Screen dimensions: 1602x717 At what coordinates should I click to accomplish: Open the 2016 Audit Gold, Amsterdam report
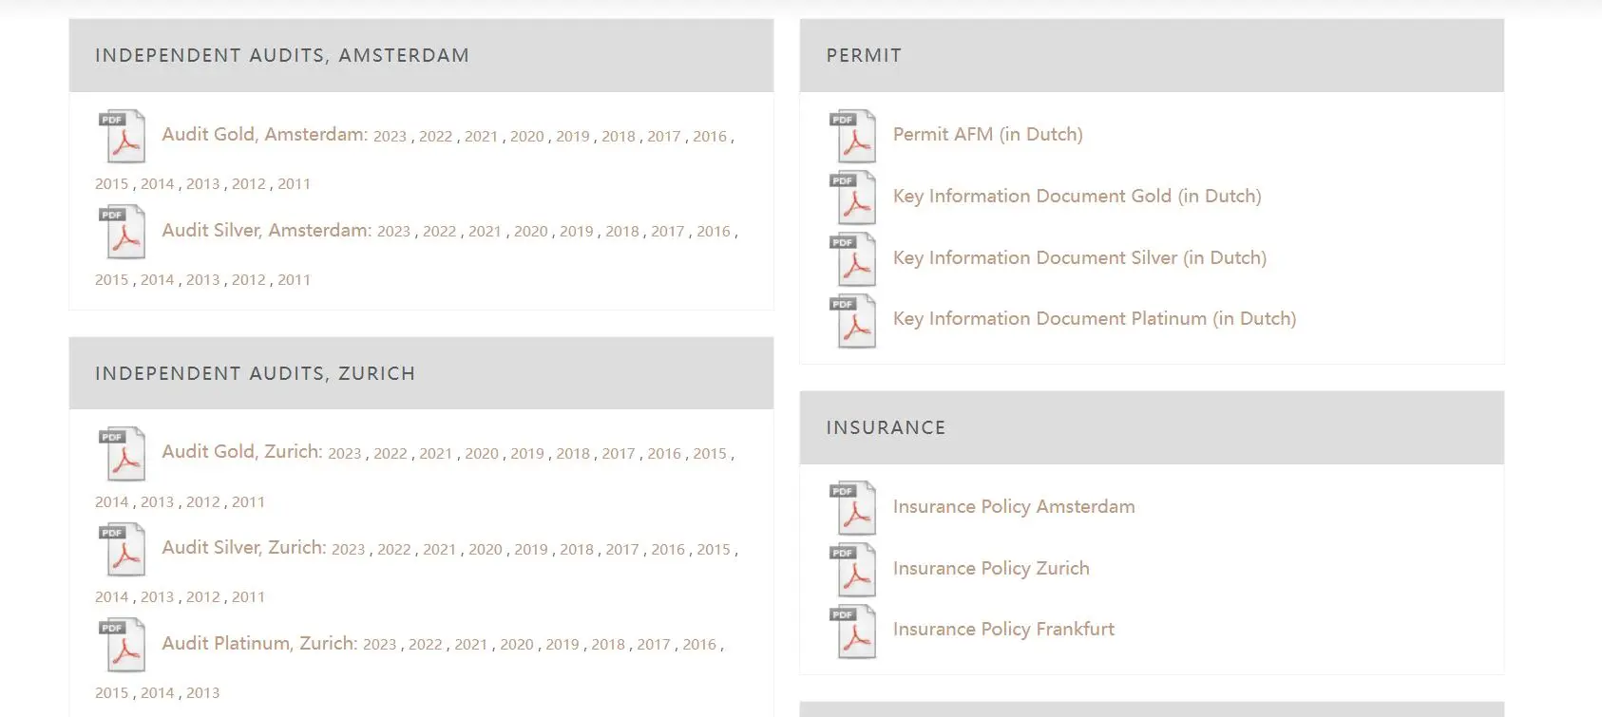[x=709, y=137]
